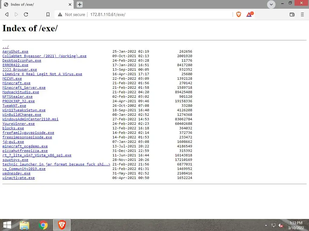Image resolution: width=309 pixels, height=231 pixels.
Task: Download Win11TweaksSetup.exe
Action: [x=24, y=110]
